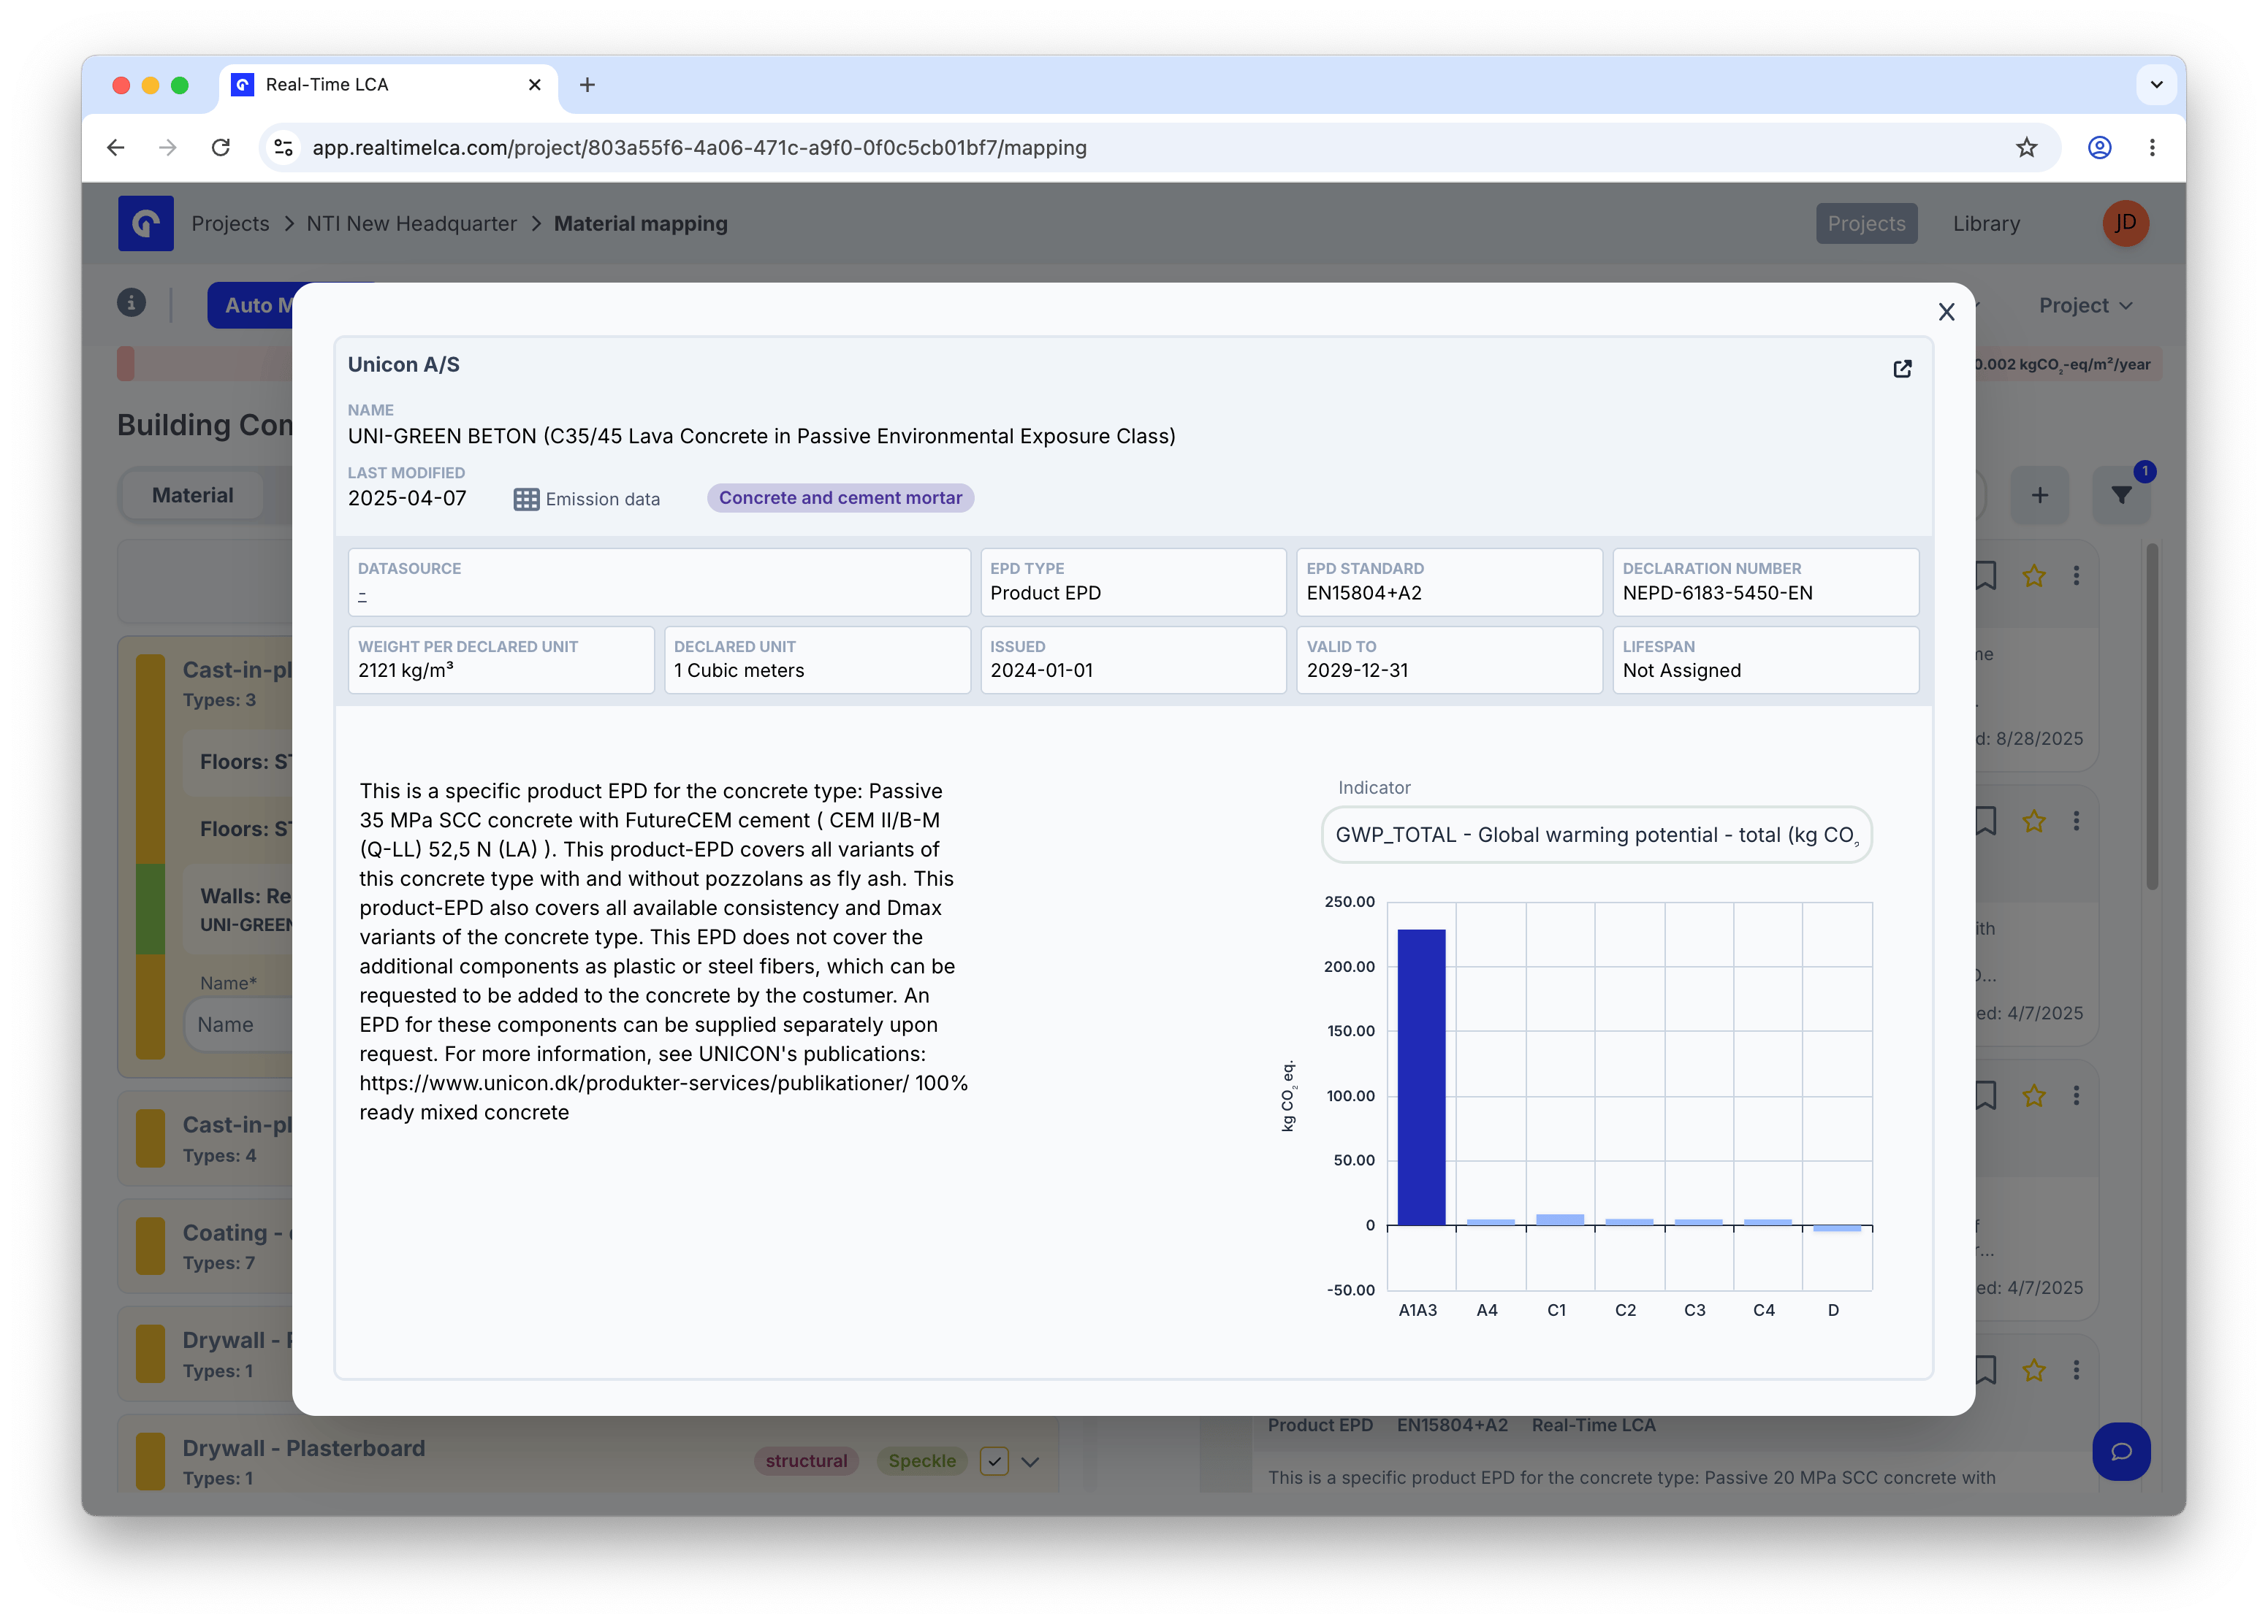Open the filter funnel icon

[2121, 496]
